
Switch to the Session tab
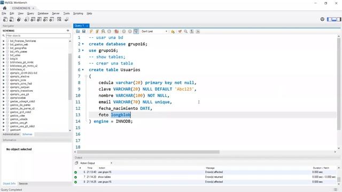(23, 183)
